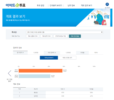The image size is (114, 100).
Task: Click the 42% table cell
Action: tap(91, 96)
